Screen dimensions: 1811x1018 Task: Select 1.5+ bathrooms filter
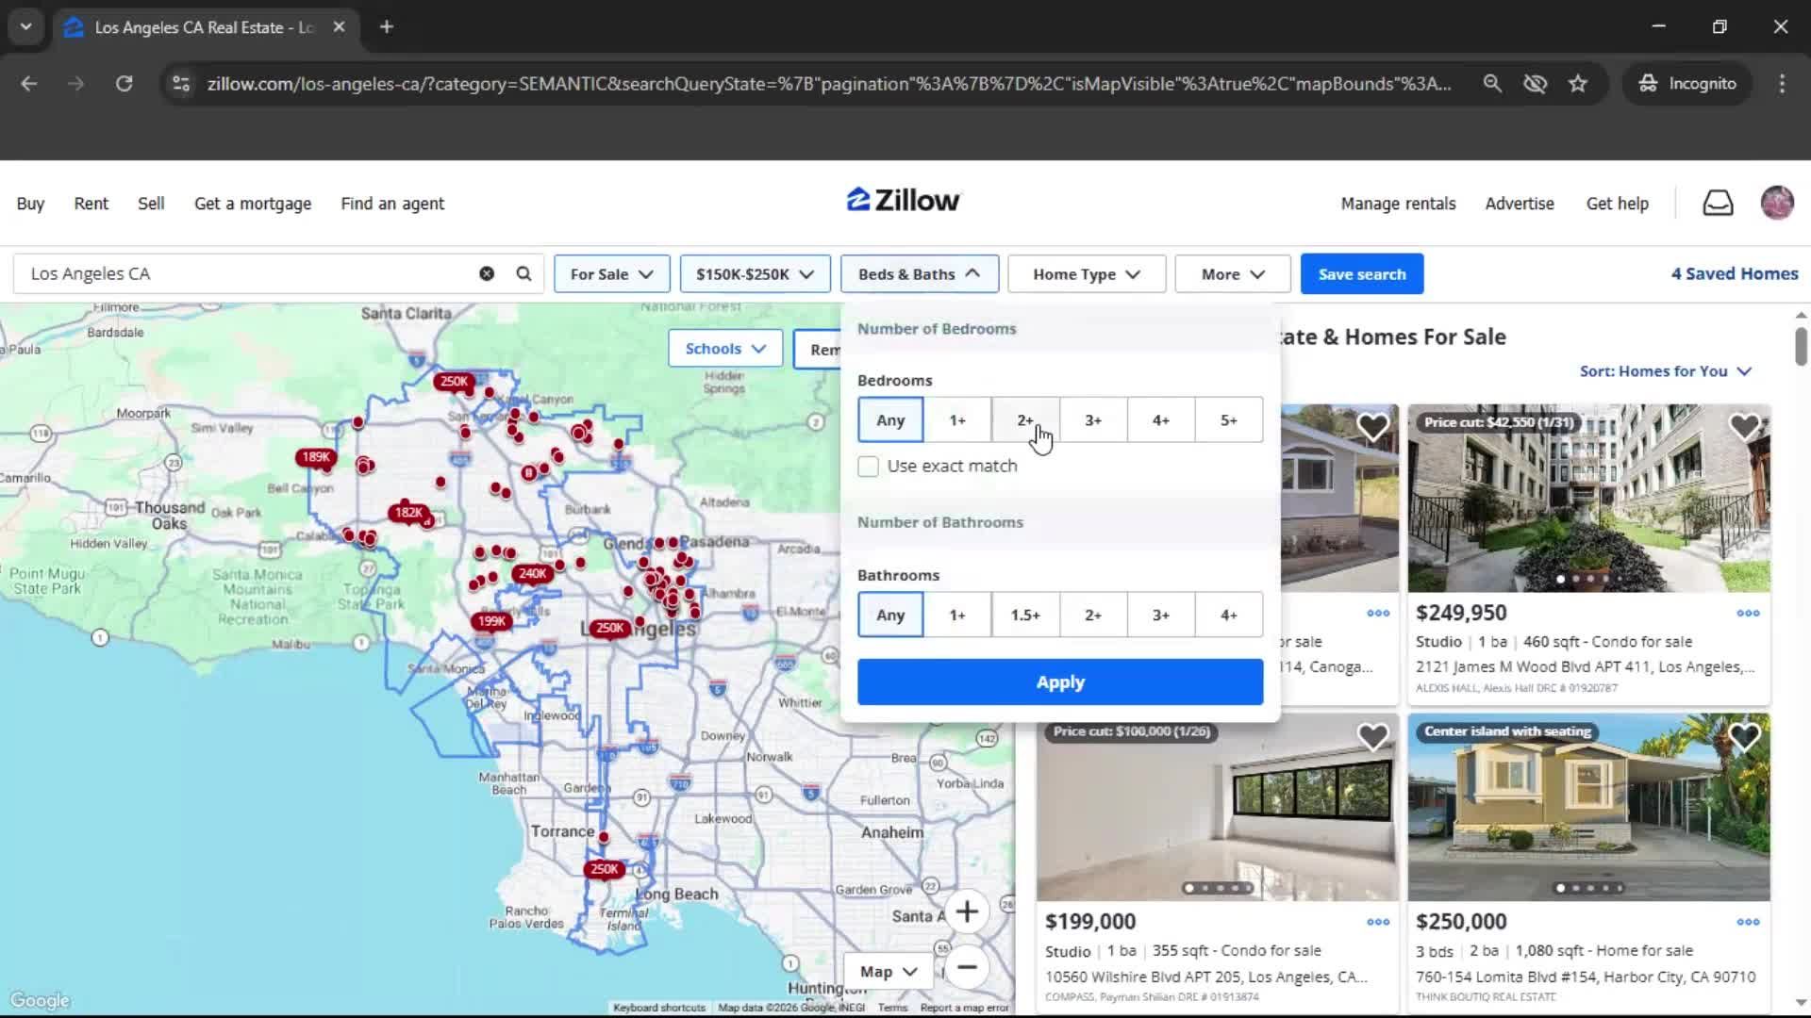point(1025,614)
